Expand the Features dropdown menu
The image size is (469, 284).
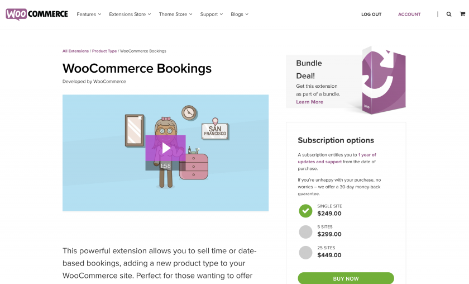pos(89,15)
